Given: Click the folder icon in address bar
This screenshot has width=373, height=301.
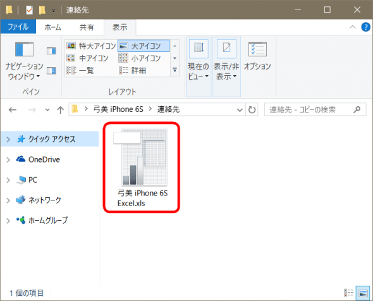Looking at the screenshot, I should (x=75, y=109).
